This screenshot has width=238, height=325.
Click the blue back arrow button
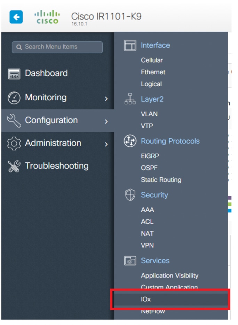16,17
